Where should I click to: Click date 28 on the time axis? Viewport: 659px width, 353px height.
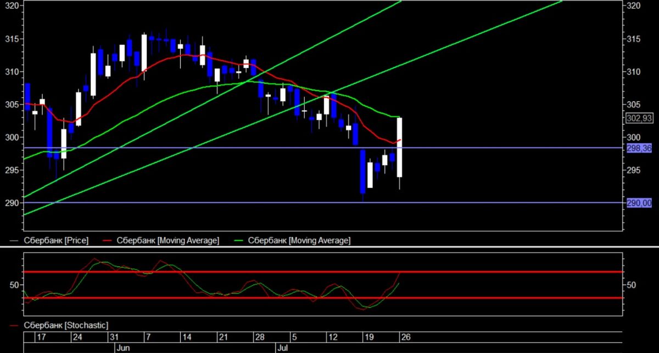pos(259,337)
